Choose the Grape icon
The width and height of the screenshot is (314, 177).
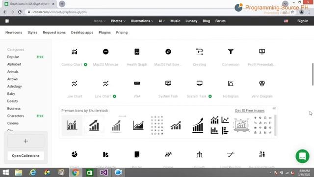tap(168, 154)
